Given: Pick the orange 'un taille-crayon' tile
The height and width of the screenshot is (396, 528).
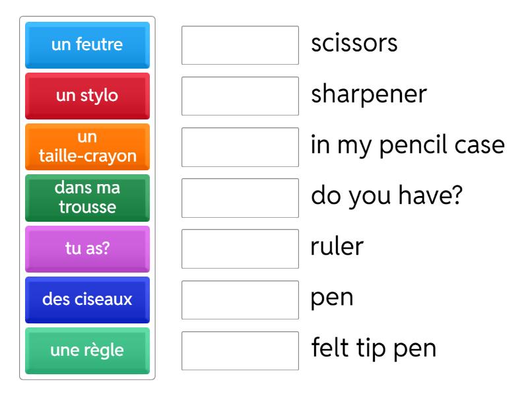Looking at the screenshot, I should click(x=87, y=147).
